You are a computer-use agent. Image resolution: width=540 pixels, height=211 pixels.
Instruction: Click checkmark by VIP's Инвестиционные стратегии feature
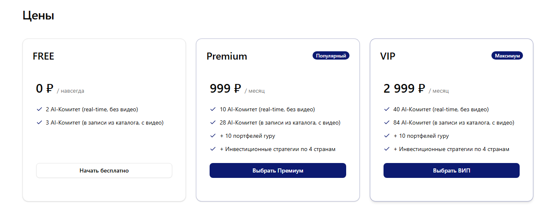(387, 149)
